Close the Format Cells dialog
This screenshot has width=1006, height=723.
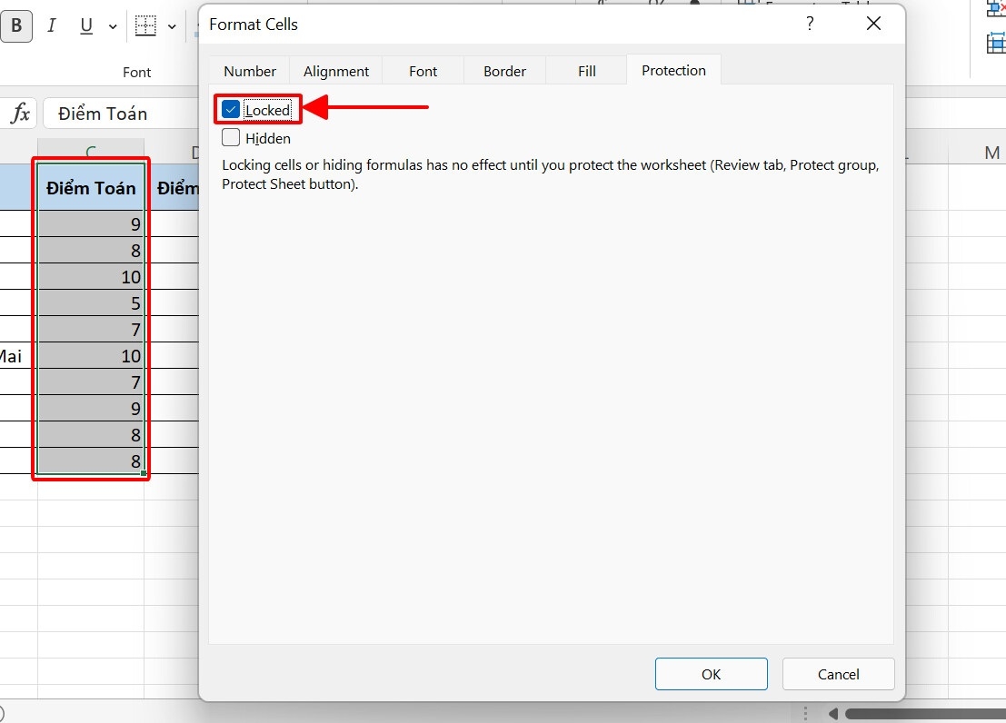pos(873,24)
